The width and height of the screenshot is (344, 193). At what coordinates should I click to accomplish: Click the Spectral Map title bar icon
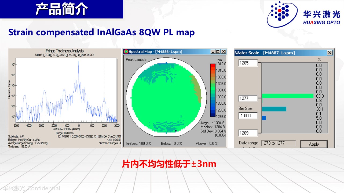click(126, 51)
